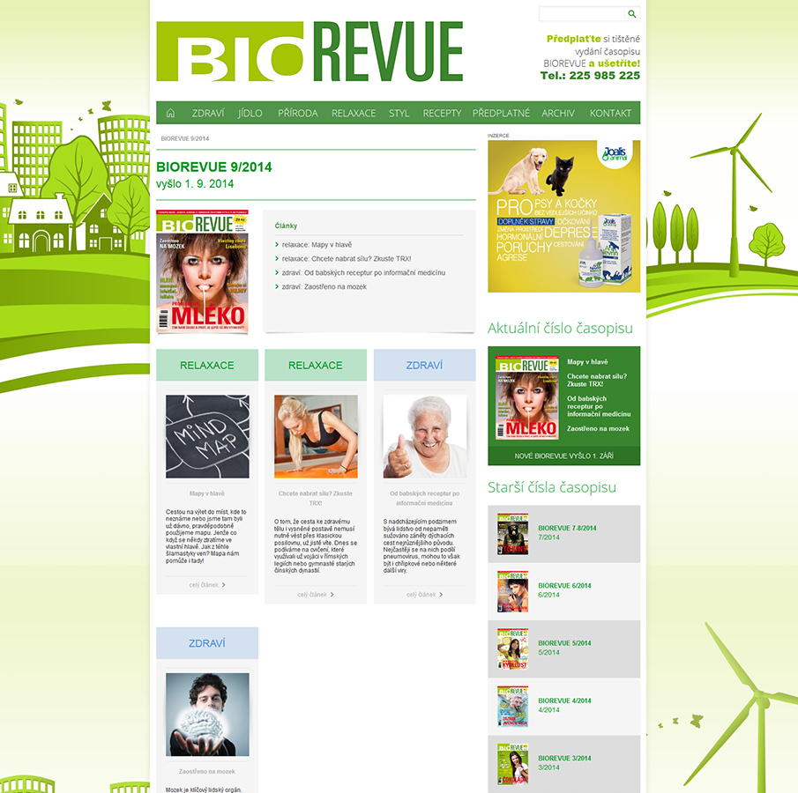Screen dimensions: 798x793
Task: Click the 'Starší čísla časopisu' heading
Action: tap(552, 487)
